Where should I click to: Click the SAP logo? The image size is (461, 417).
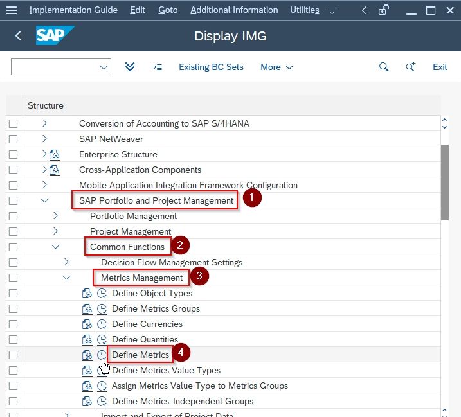click(x=55, y=35)
